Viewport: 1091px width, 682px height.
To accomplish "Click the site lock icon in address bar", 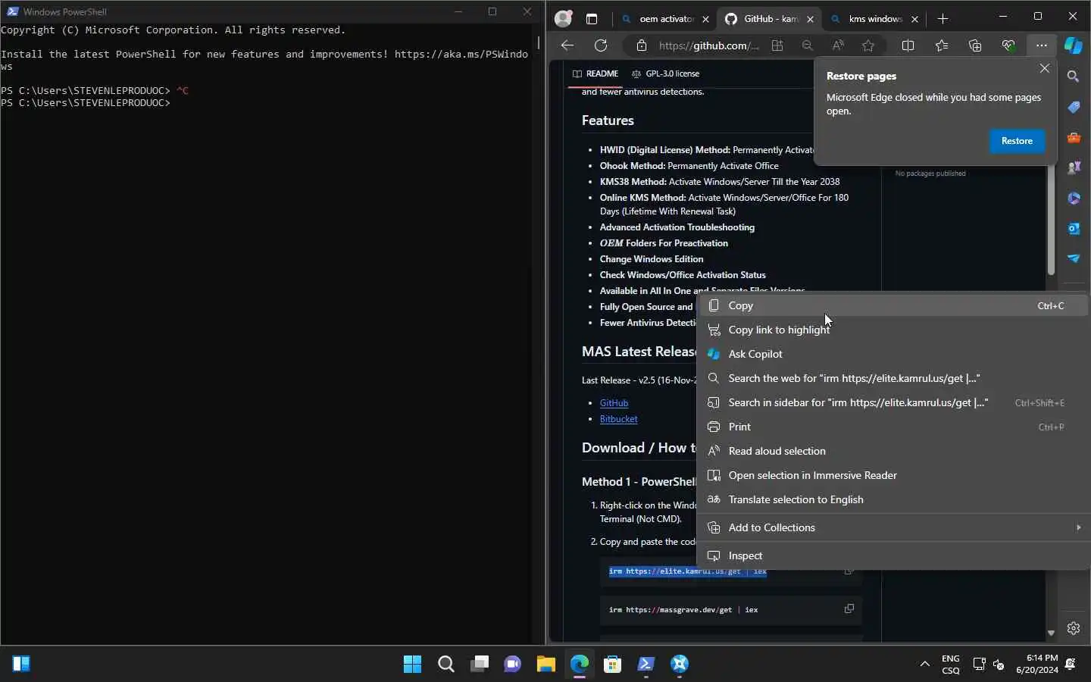I will (642, 45).
